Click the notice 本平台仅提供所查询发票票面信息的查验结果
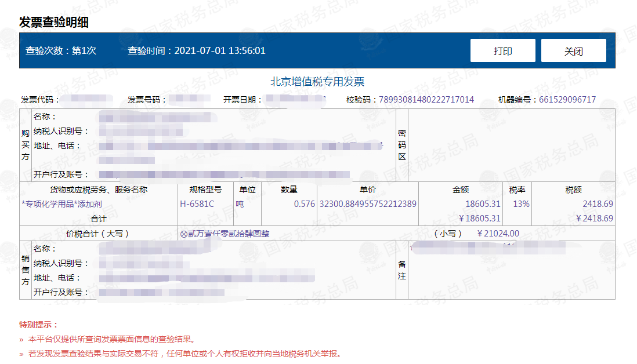 click(112, 339)
